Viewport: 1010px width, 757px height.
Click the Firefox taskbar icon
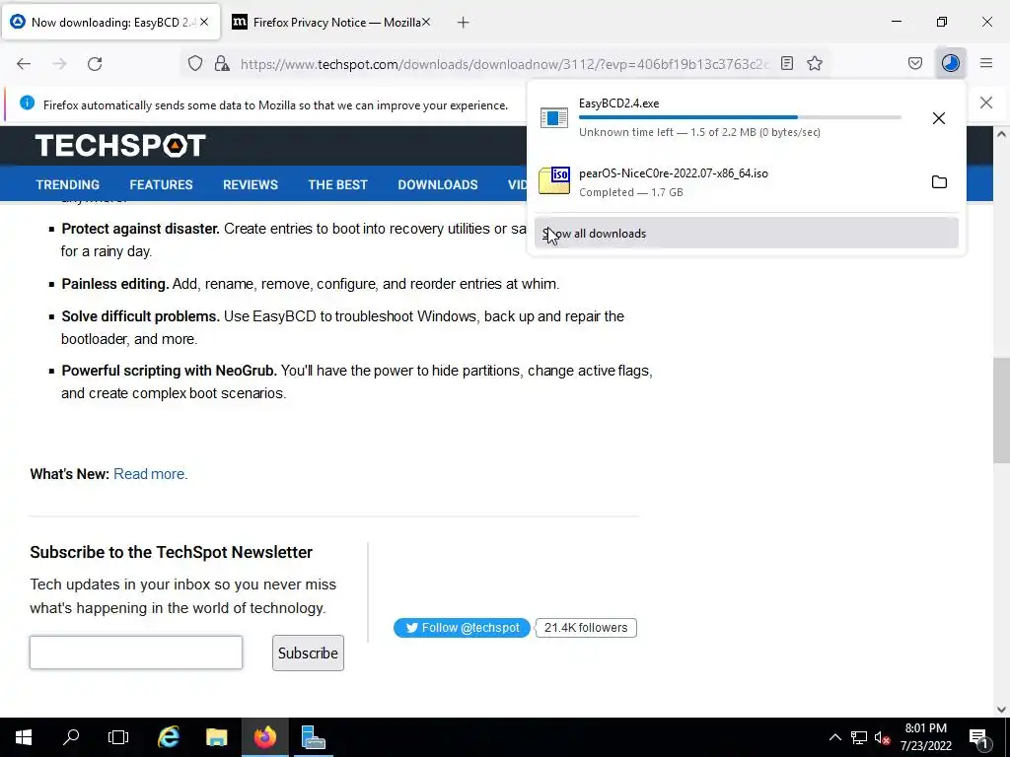coord(264,737)
